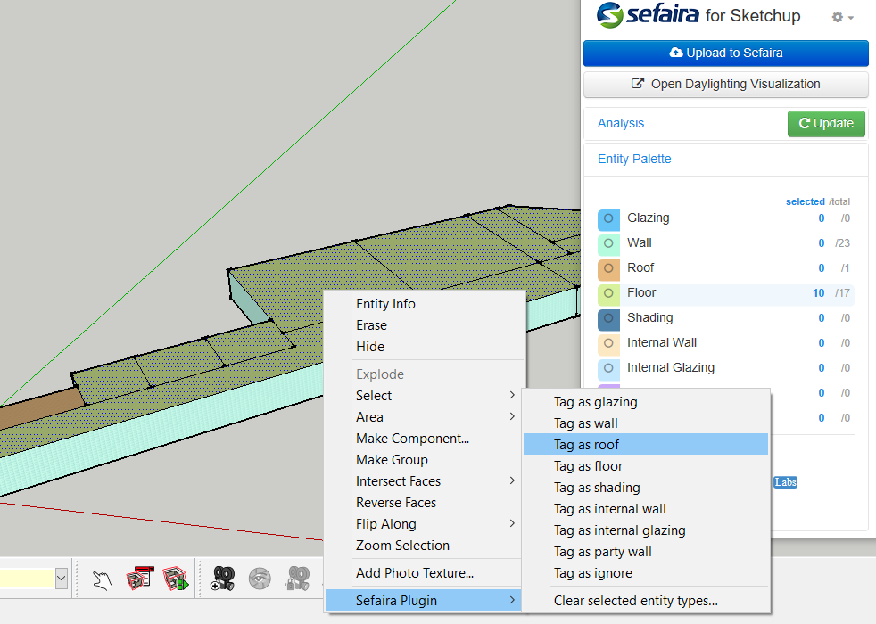Viewport: 876px width, 624px height.
Task: Select Tag as wall
Action: pyautogui.click(x=646, y=423)
